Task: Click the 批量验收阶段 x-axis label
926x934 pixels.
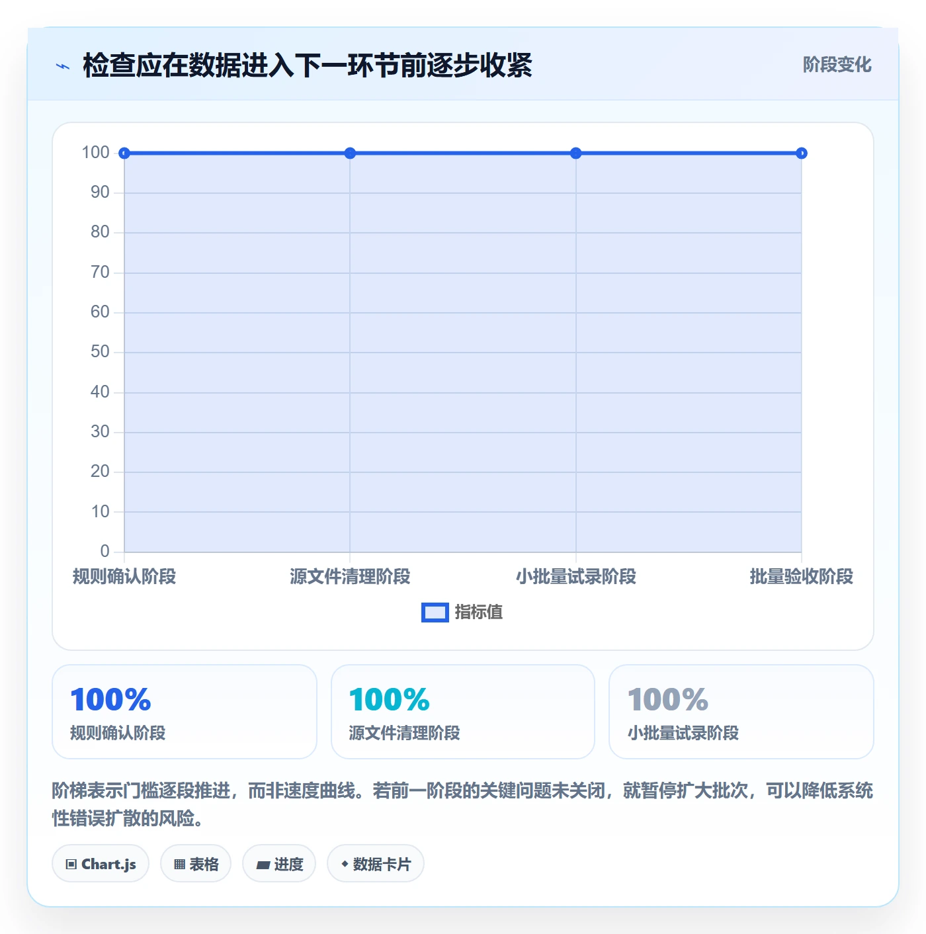Action: click(x=802, y=577)
